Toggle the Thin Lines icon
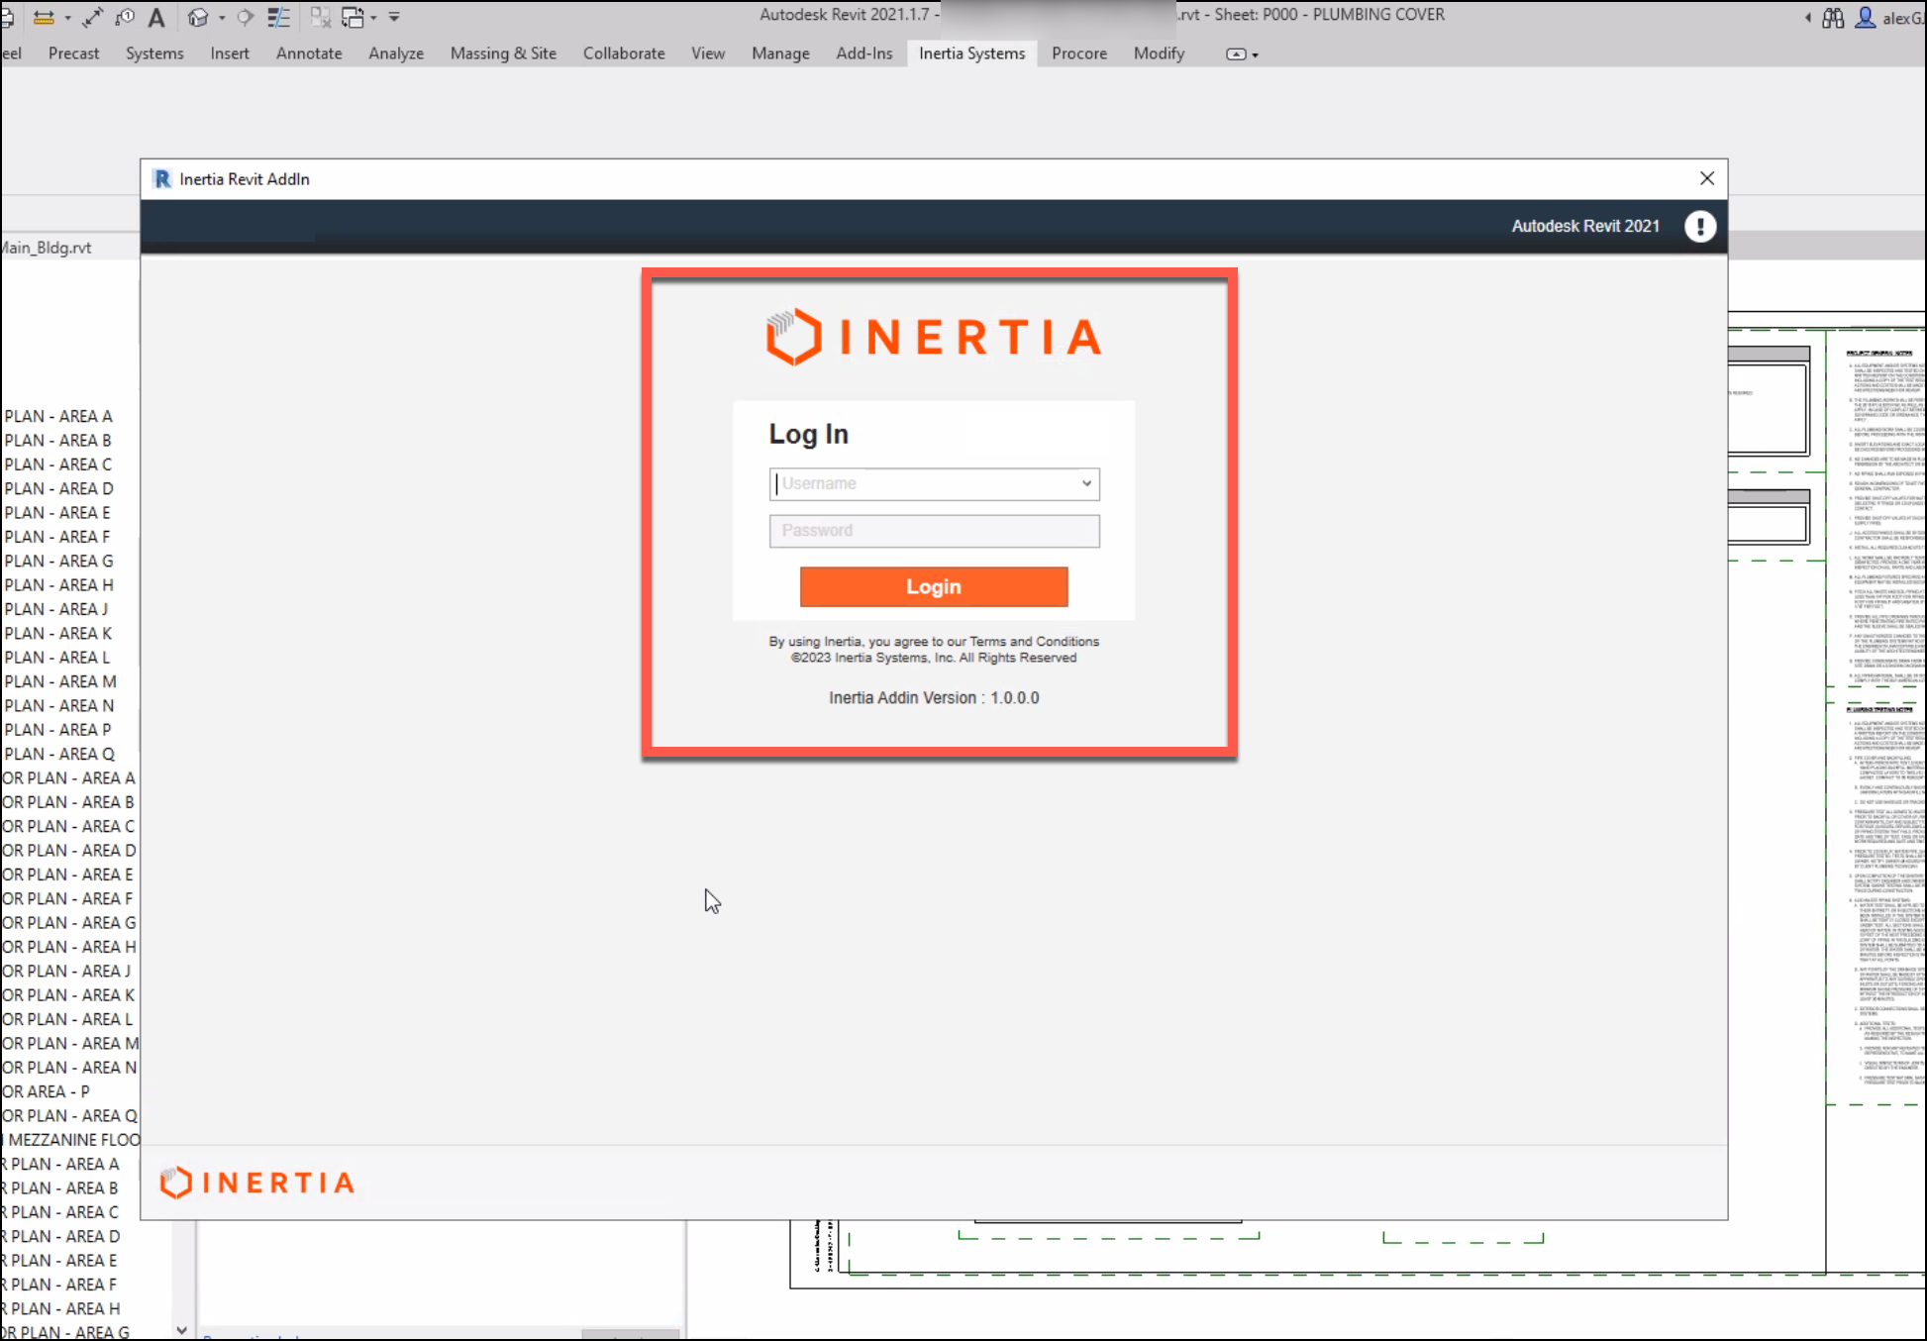 click(279, 17)
